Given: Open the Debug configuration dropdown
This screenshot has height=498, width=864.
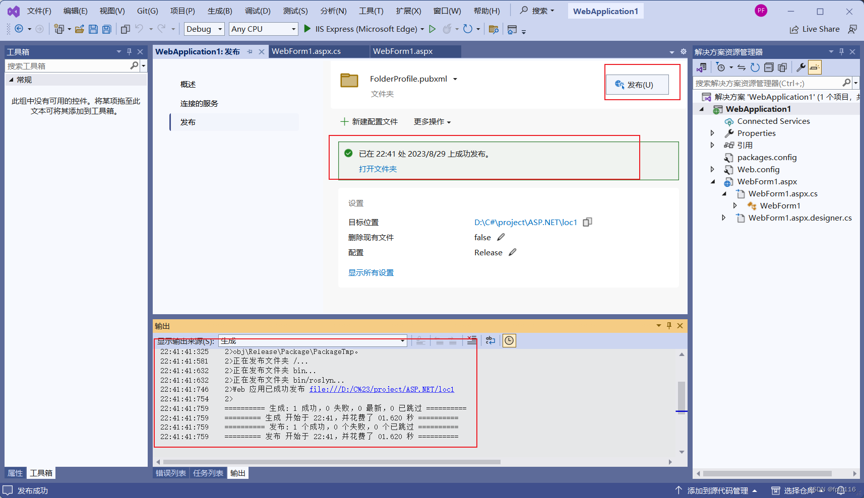Looking at the screenshot, I should 204,29.
